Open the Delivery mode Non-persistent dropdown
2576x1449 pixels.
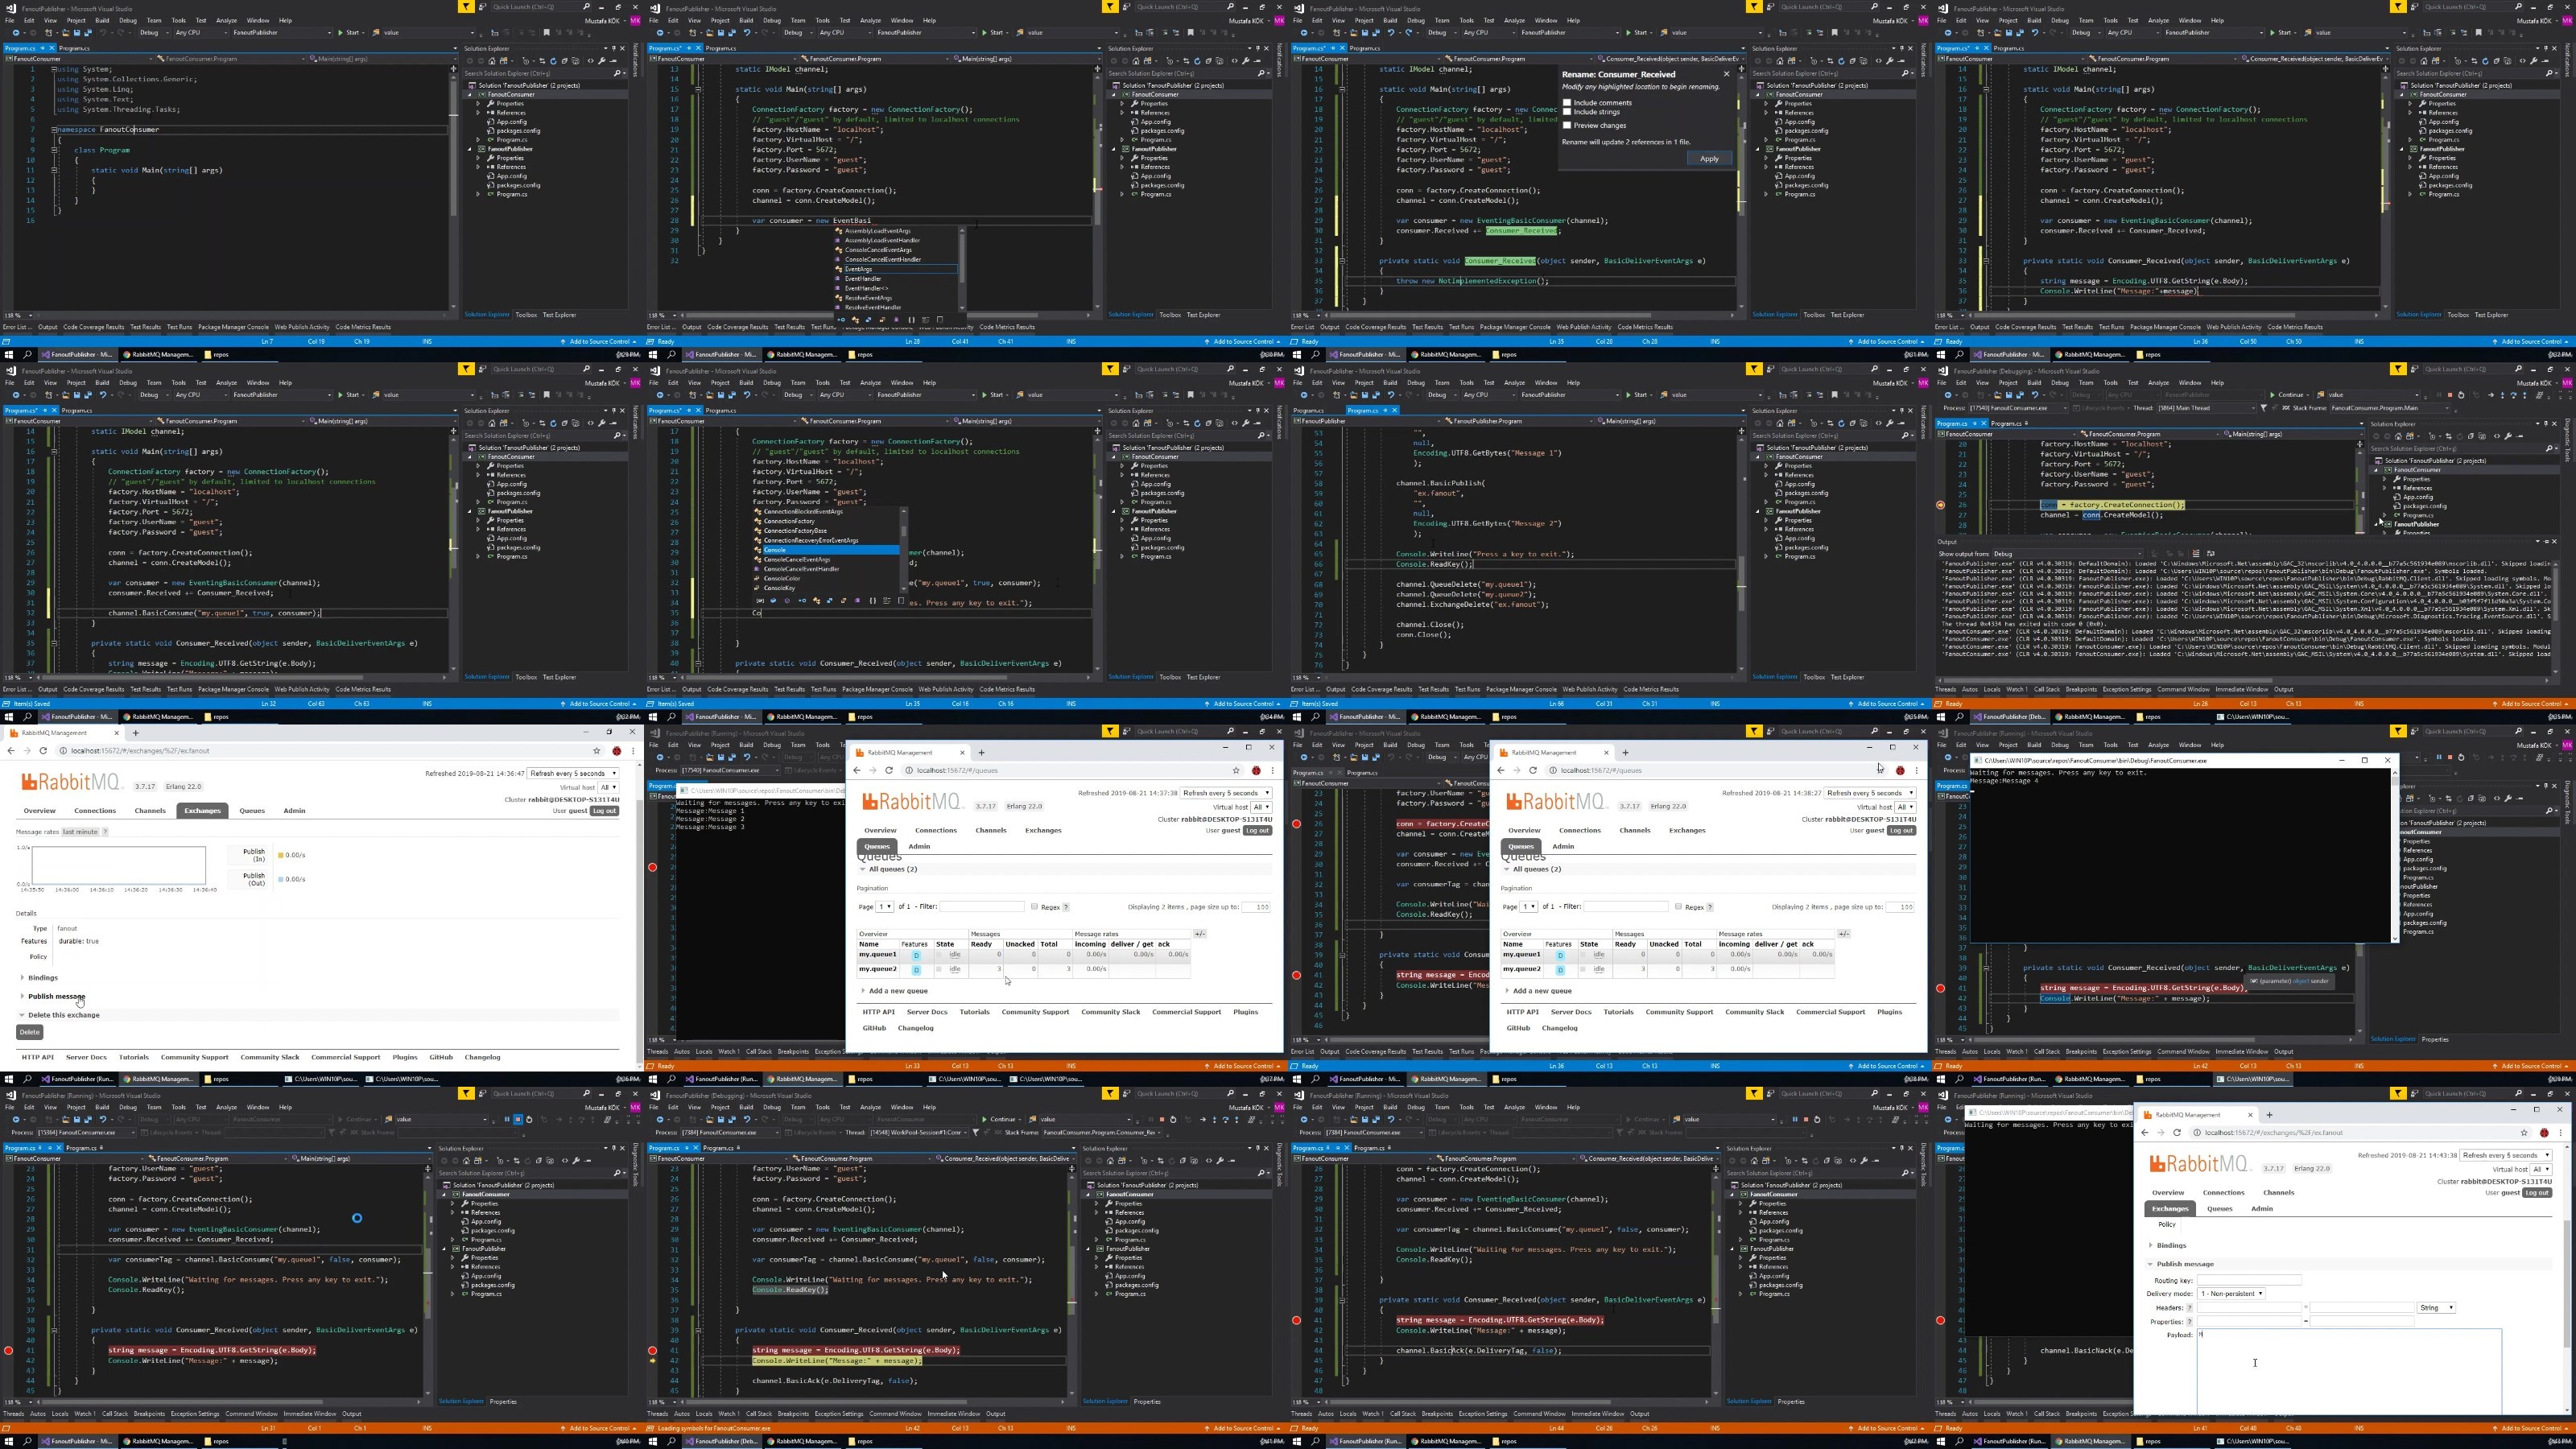(2231, 1294)
